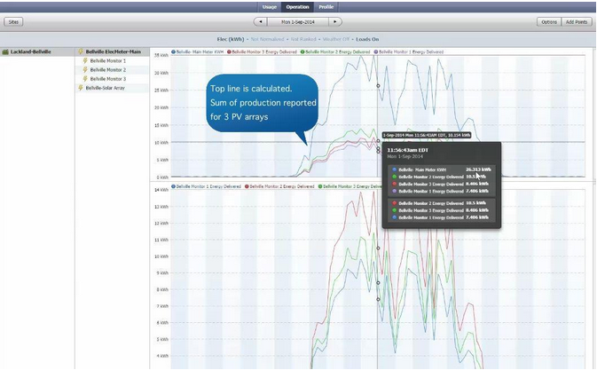Click the top-chart crosshair time and value label
The image size is (597, 370).
tap(427, 135)
